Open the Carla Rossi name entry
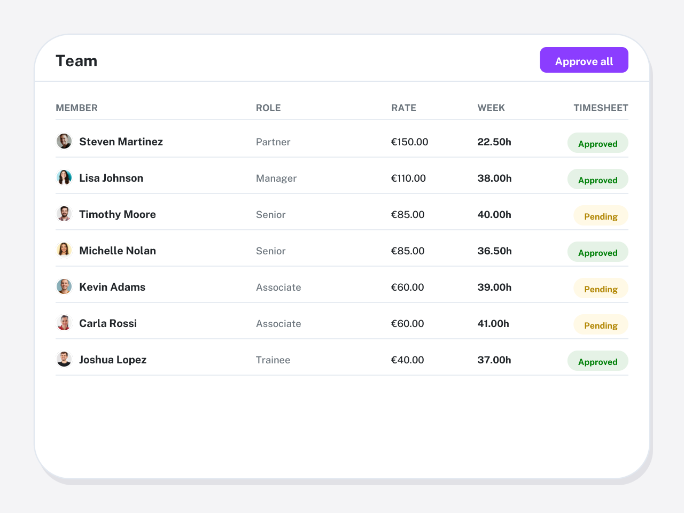The image size is (684, 513). click(108, 323)
